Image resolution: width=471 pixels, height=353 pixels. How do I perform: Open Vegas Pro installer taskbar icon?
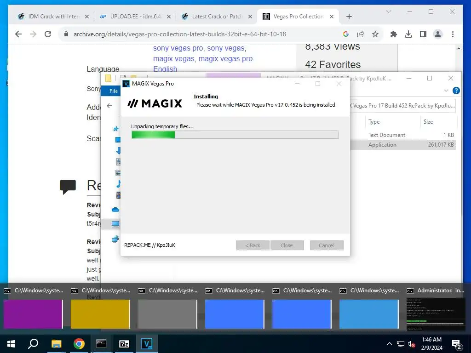147,344
